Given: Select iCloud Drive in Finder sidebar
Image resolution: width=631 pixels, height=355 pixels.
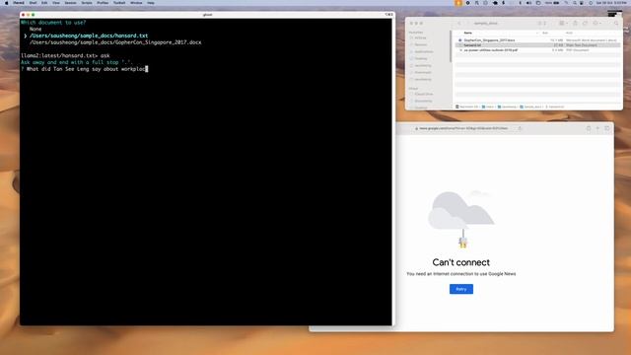Looking at the screenshot, I should click(x=423, y=94).
